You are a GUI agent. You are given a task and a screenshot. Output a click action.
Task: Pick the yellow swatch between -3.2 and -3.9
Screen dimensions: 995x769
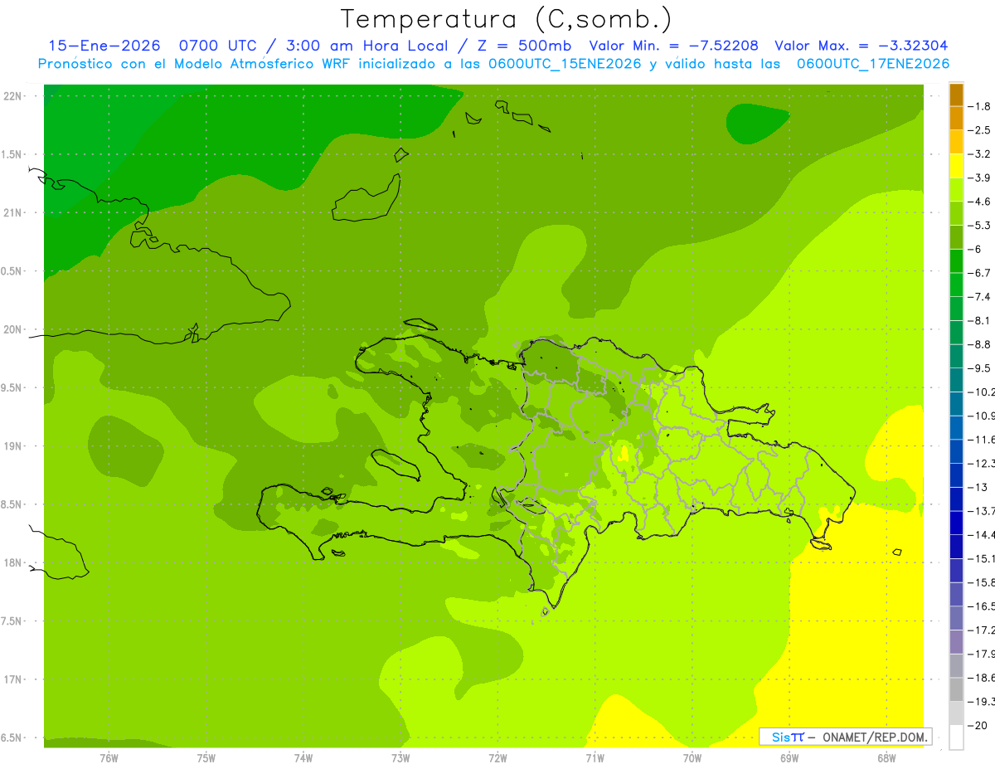point(956,166)
